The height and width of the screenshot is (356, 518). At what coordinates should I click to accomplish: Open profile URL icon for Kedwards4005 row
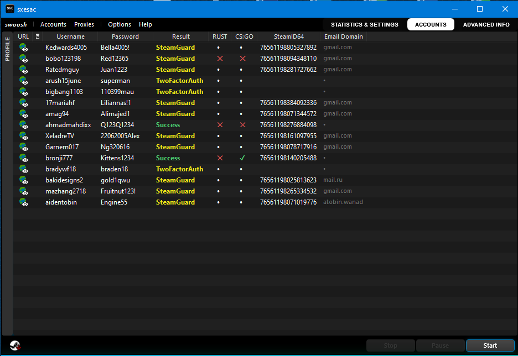(23, 48)
